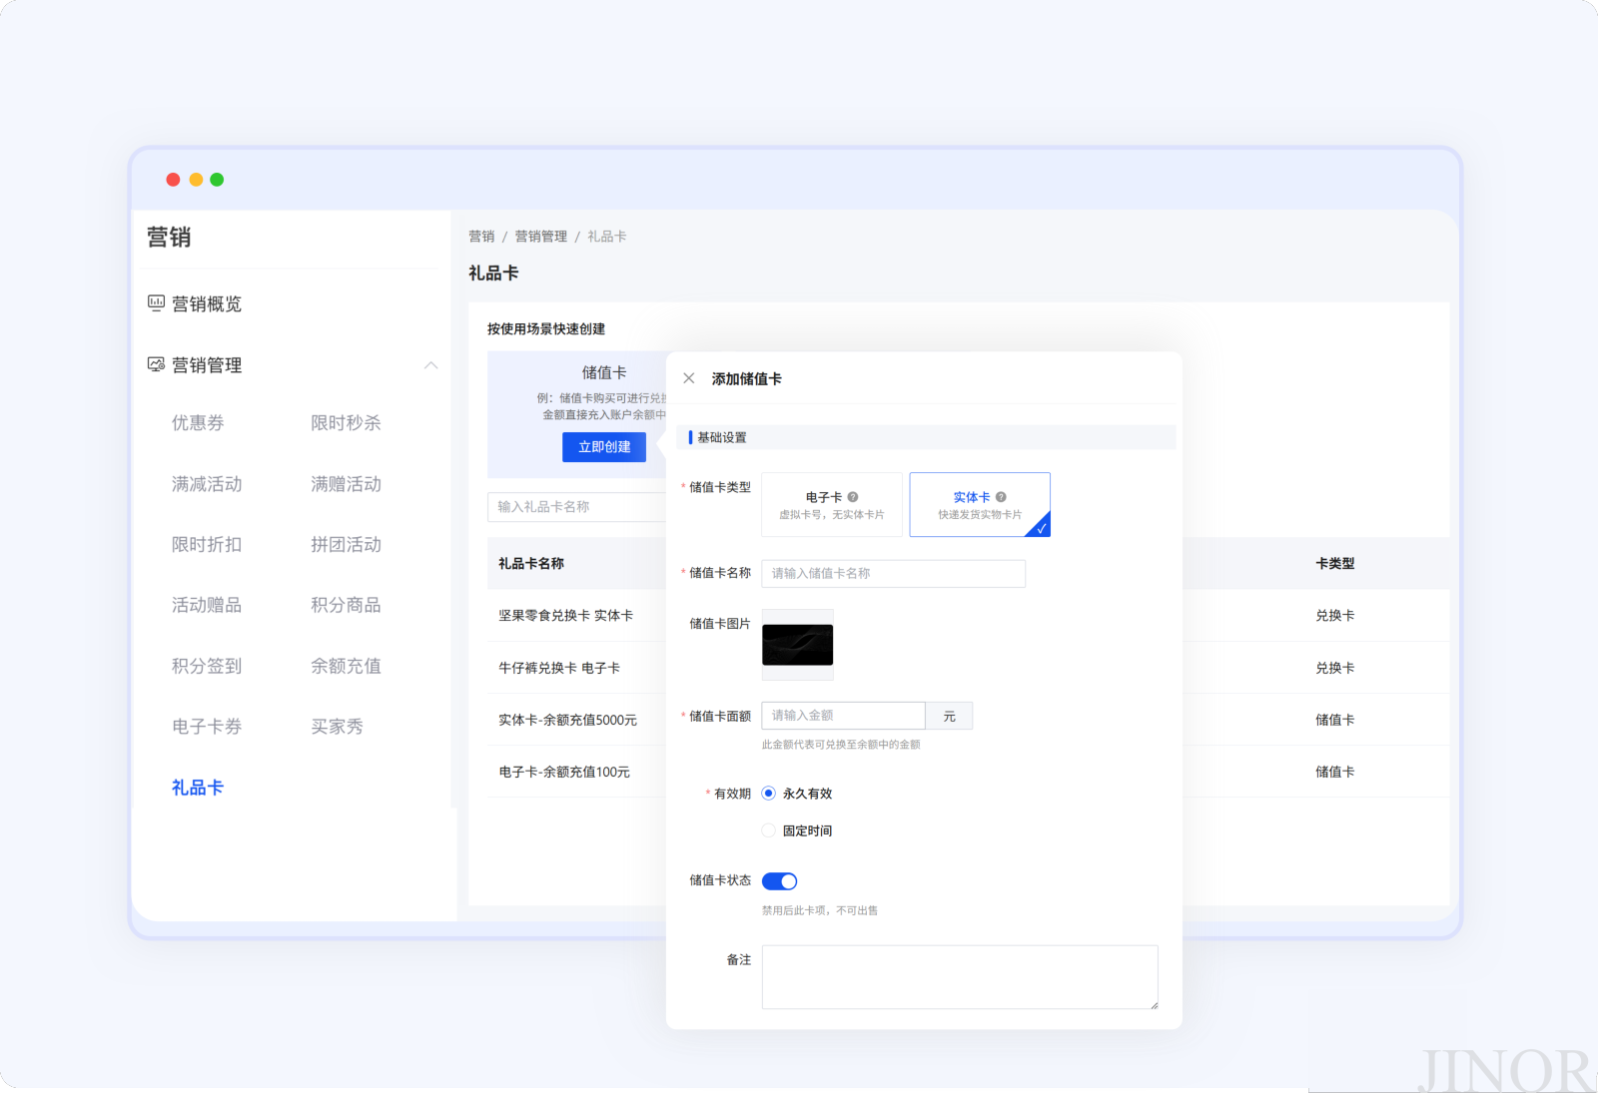The width and height of the screenshot is (1598, 1093).
Task: Click the 备注 textarea
Action: pos(960,977)
